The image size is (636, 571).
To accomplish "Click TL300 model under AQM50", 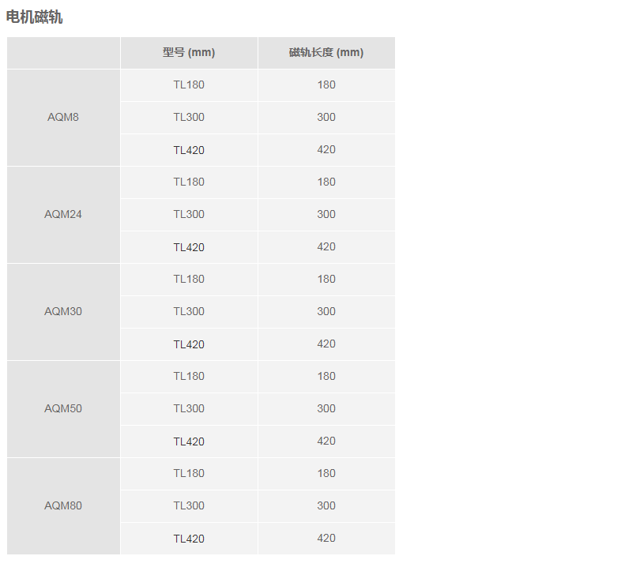I will pyautogui.click(x=189, y=409).
